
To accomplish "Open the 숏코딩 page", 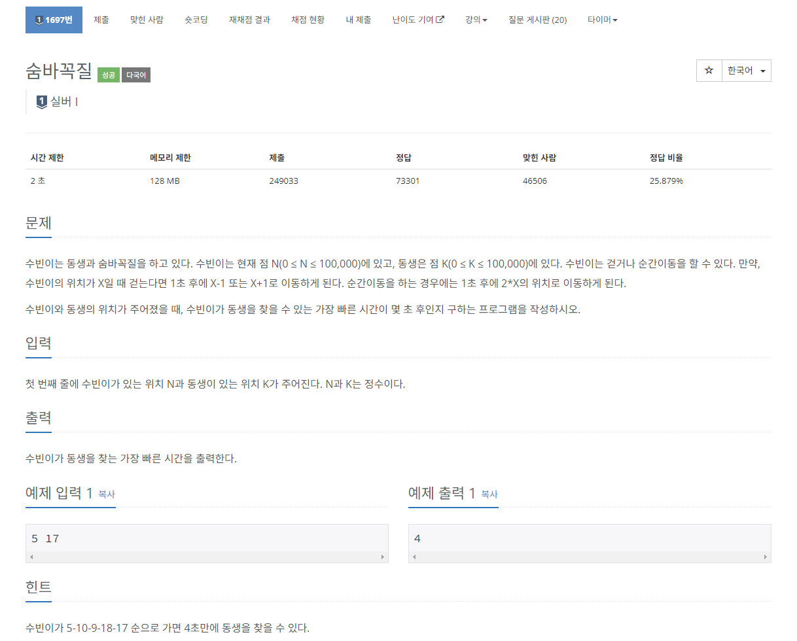I will pyautogui.click(x=196, y=20).
